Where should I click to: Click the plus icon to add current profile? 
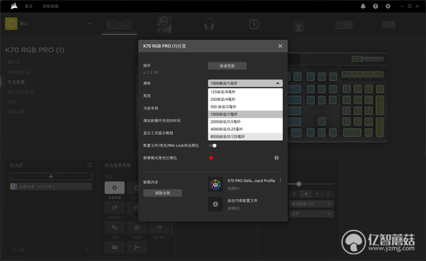pos(215,204)
